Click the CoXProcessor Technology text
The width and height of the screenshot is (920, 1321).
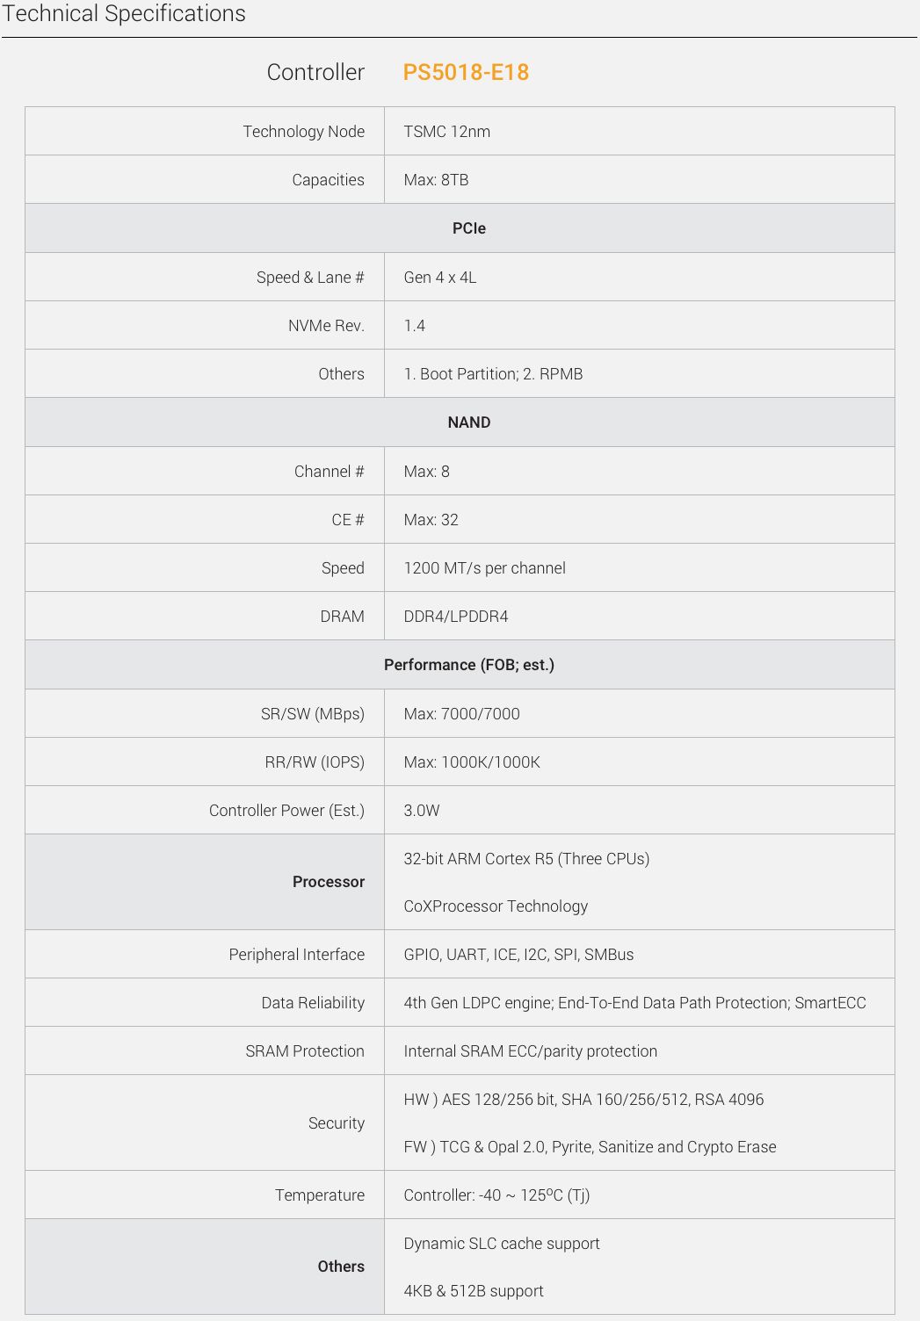(x=496, y=906)
